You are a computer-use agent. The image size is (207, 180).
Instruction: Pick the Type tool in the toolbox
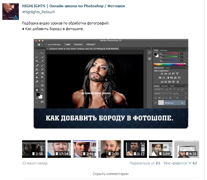[42, 81]
